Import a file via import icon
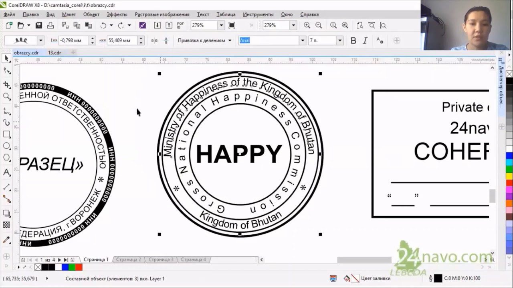 tap(157, 25)
